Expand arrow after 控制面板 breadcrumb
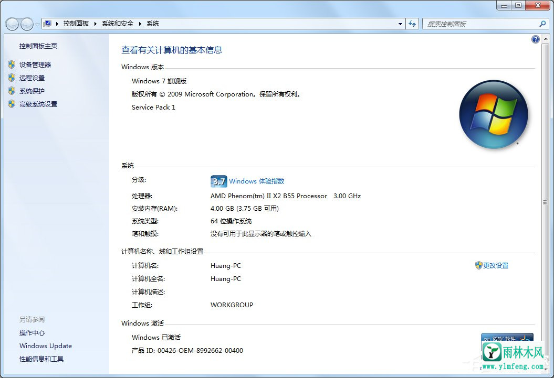This screenshot has height=378, width=554. [x=96, y=24]
